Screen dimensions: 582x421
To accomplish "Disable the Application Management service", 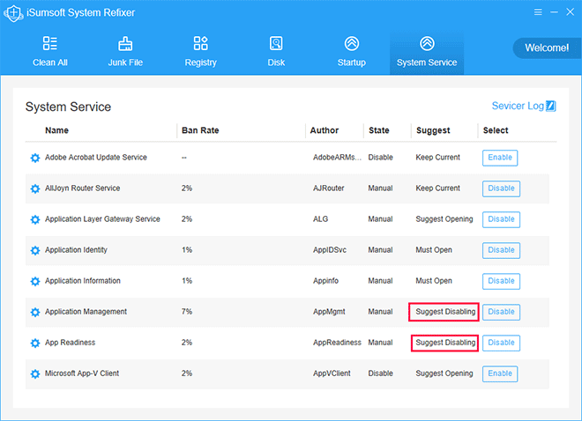I will tap(501, 312).
